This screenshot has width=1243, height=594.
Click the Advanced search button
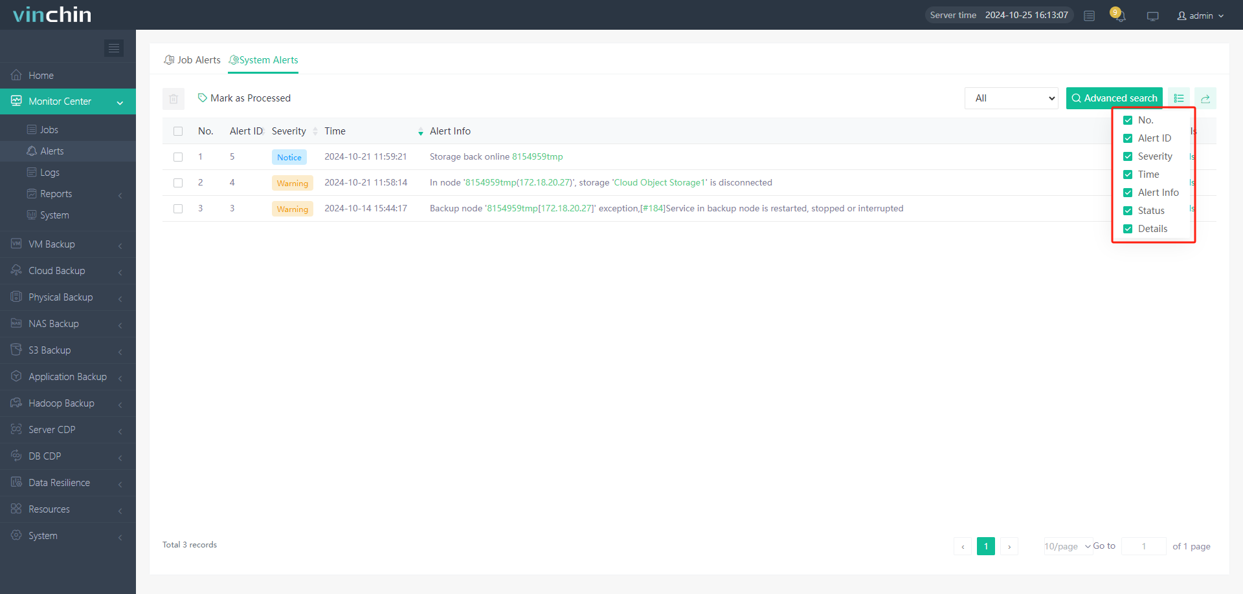(1114, 98)
